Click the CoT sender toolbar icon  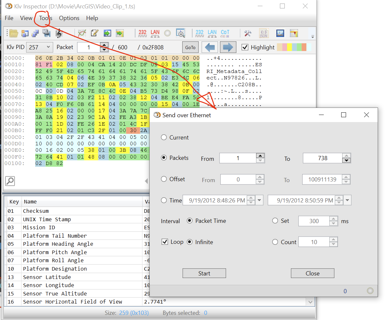224,33
